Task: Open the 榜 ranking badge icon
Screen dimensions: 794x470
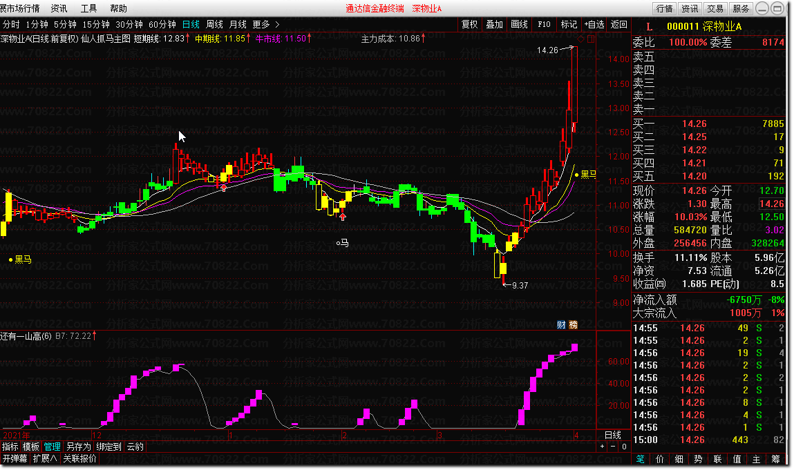Action: 574,325
